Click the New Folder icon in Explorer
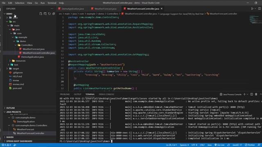This screenshot has width=262, height=147. point(45,13)
